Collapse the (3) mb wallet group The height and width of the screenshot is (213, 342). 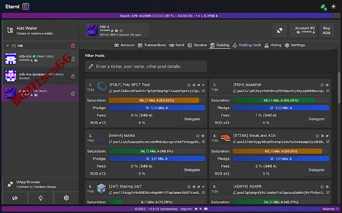pyautogui.click(x=7, y=46)
